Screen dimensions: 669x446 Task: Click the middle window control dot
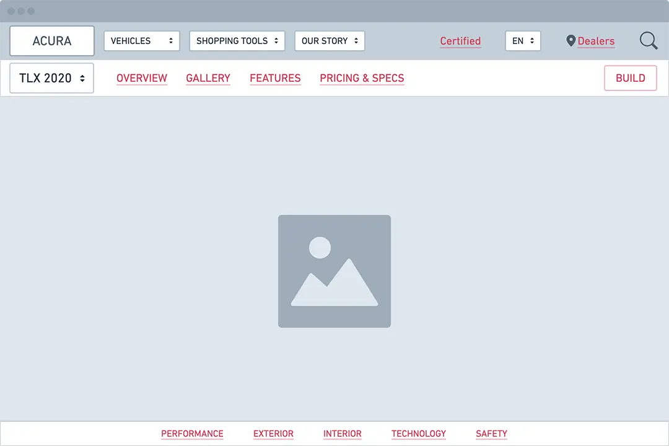coord(21,11)
